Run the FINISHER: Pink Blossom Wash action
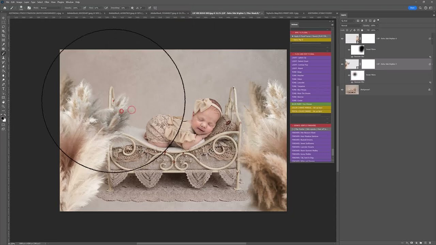The image size is (436, 245). click(x=311, y=133)
